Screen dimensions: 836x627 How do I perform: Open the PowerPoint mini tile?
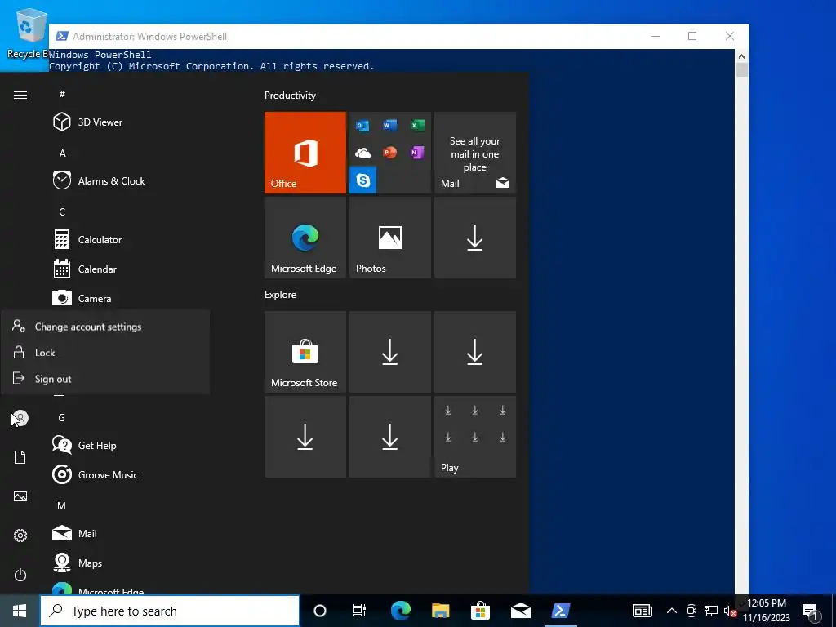coord(389,153)
